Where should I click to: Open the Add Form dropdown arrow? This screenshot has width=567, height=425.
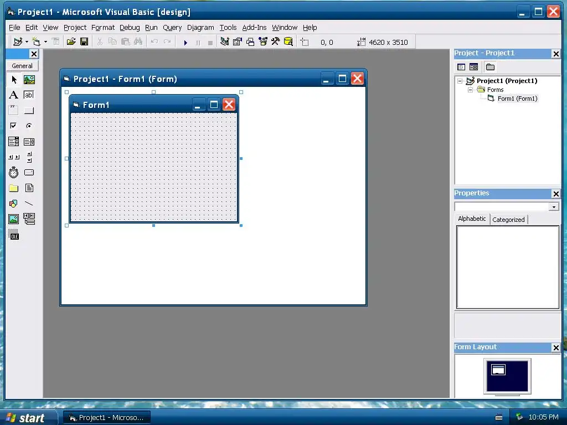click(45, 42)
